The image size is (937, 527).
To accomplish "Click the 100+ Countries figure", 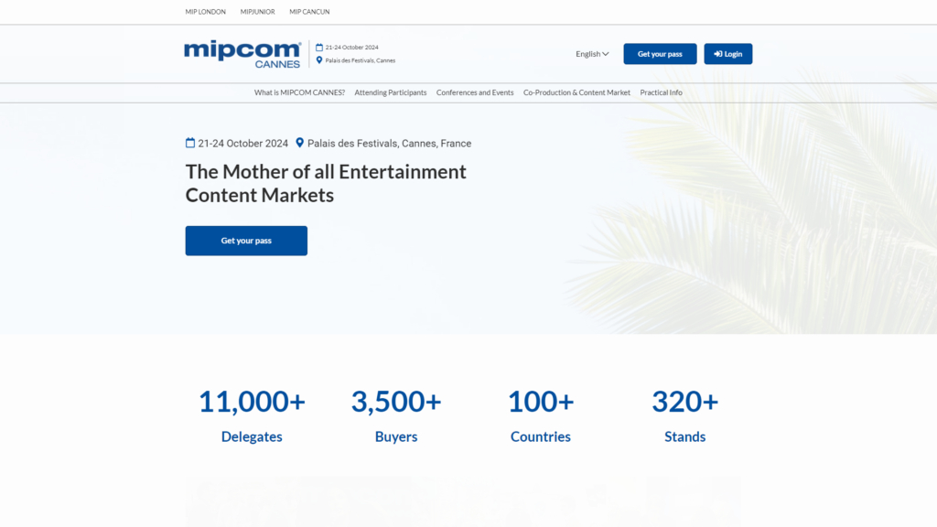I will 541,416.
